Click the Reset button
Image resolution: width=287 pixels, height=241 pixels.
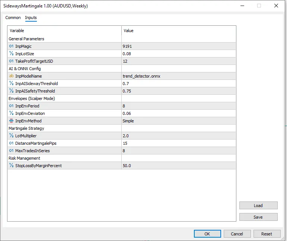[x=267, y=234]
